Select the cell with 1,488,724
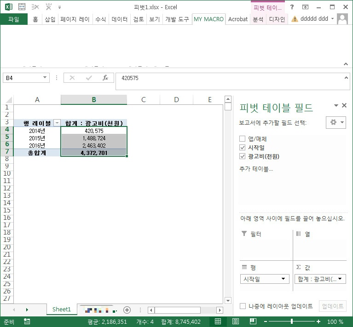This screenshot has height=327, width=353. tap(94, 138)
